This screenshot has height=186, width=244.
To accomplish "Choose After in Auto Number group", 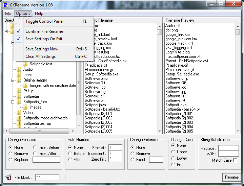I will click(70, 159).
